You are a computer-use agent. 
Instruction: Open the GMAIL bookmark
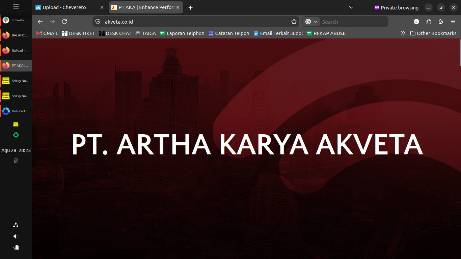[47, 33]
